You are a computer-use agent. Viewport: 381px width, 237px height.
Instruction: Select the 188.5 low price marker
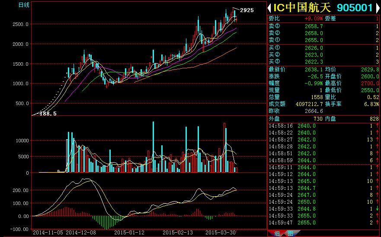48,113
